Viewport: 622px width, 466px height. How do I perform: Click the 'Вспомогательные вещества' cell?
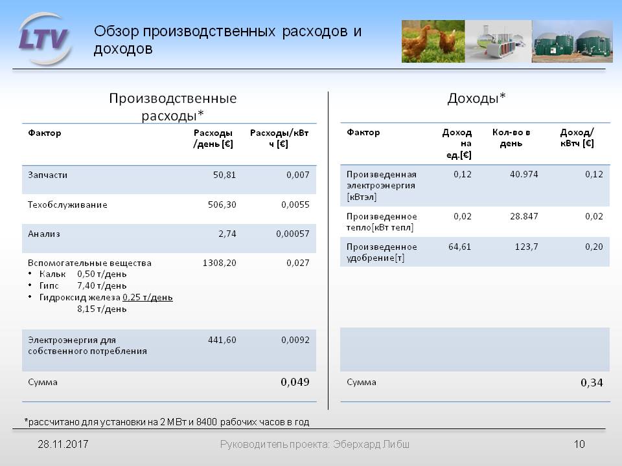click(89, 263)
